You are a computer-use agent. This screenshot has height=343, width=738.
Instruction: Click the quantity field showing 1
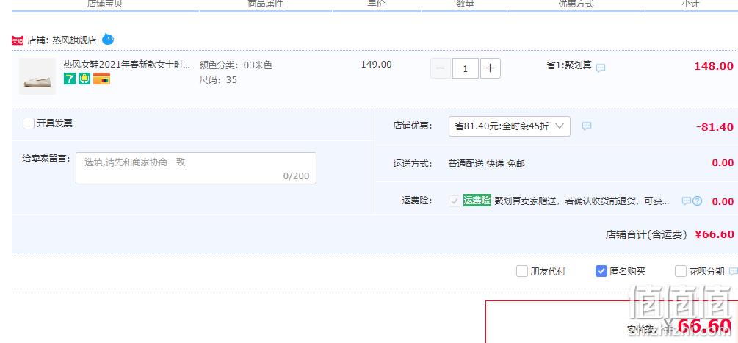tap(466, 68)
